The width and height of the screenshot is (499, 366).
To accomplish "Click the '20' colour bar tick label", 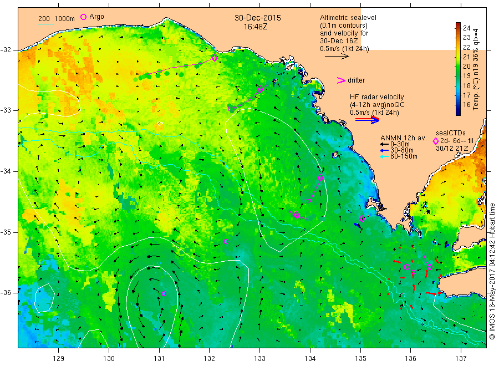I will point(466,66).
